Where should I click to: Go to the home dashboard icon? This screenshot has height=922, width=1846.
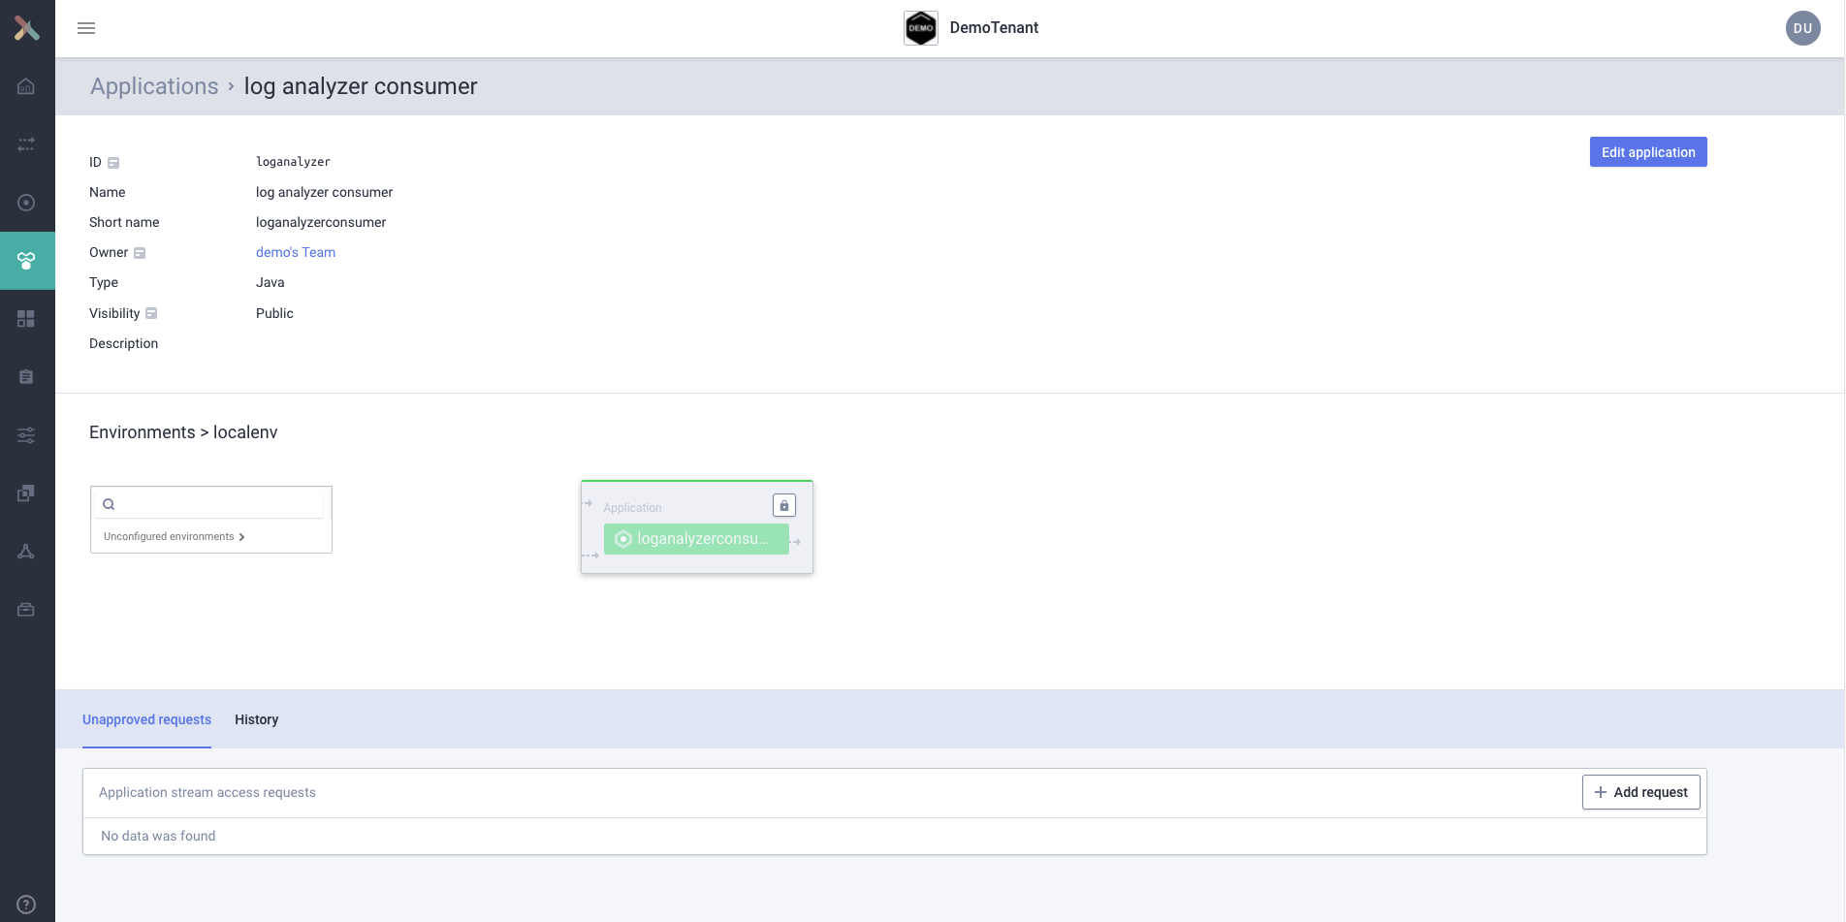[26, 86]
